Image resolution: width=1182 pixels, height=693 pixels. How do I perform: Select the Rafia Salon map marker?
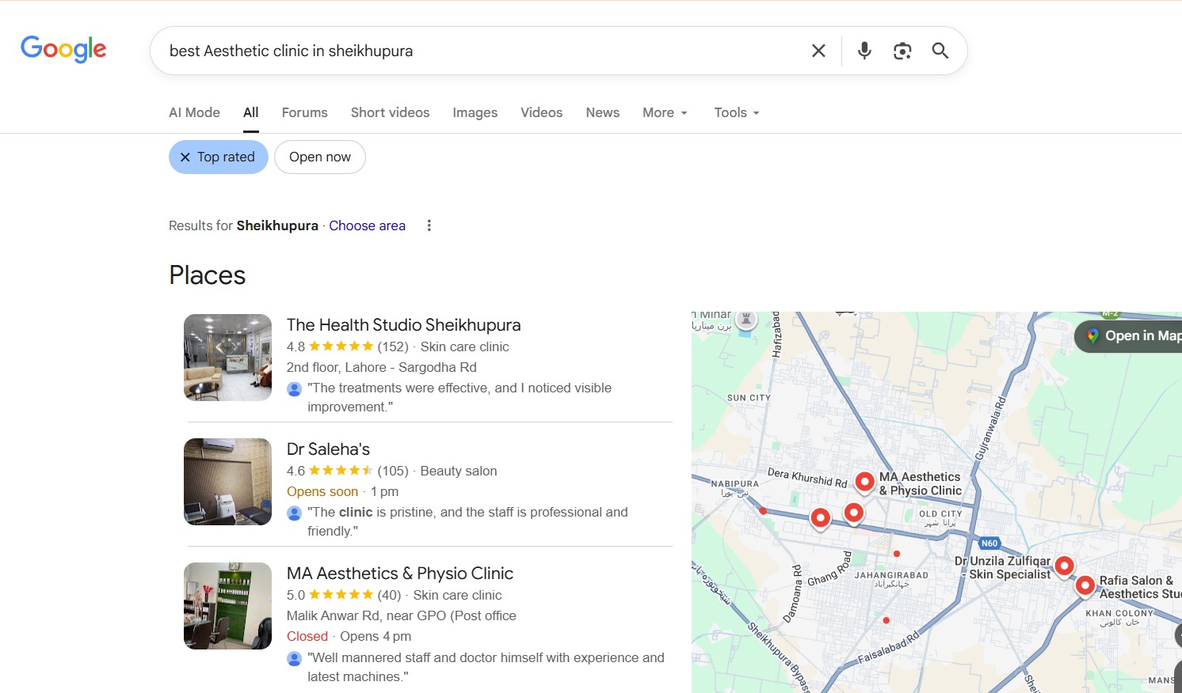[1085, 585]
